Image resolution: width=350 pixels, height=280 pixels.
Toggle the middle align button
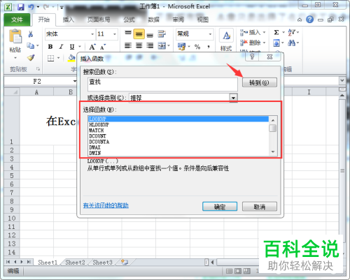(139, 34)
